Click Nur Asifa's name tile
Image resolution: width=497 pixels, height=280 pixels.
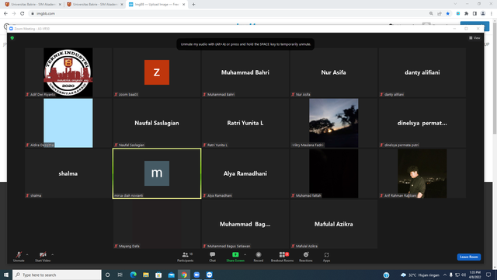[x=333, y=72]
